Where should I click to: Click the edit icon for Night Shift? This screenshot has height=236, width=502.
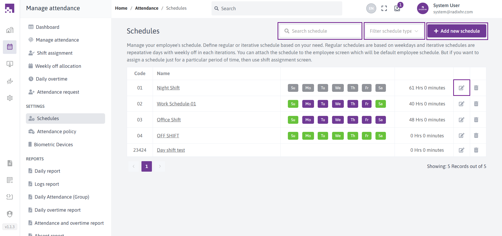click(461, 88)
